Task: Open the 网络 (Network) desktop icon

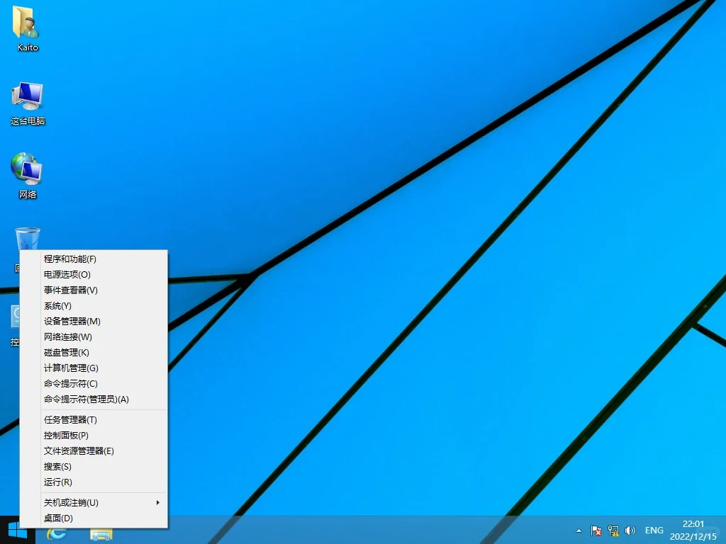Action: coord(26,170)
